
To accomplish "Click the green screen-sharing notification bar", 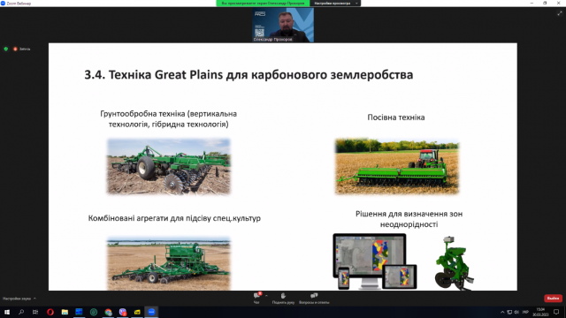I will (263, 4).
